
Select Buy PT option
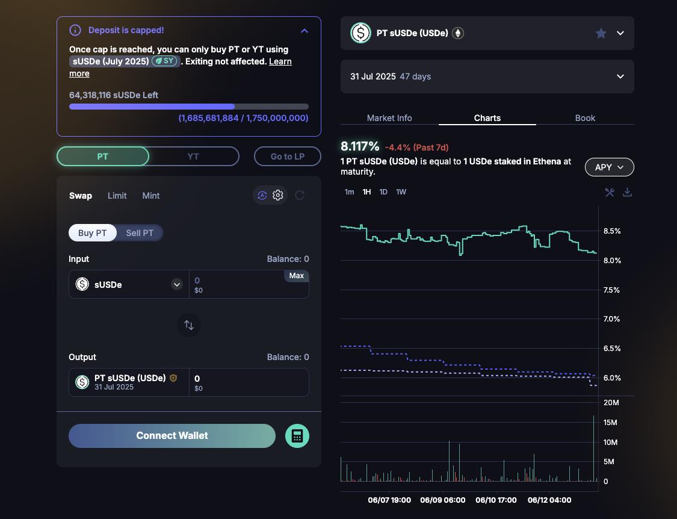click(x=93, y=233)
